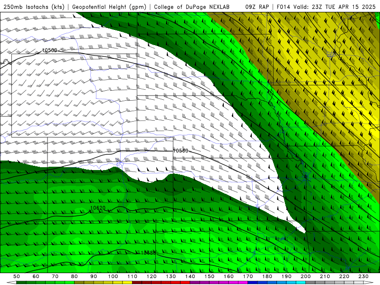Click the 10560 height contour label
The image size is (380, 285).
coord(180,151)
